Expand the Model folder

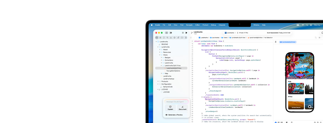[159, 50]
